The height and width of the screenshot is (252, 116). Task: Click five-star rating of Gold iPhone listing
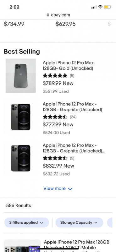coord(55,76)
